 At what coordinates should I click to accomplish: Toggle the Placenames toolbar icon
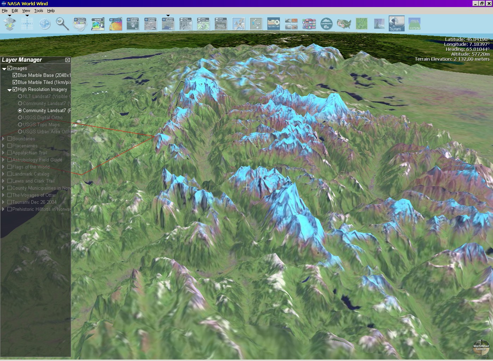[x=256, y=24]
